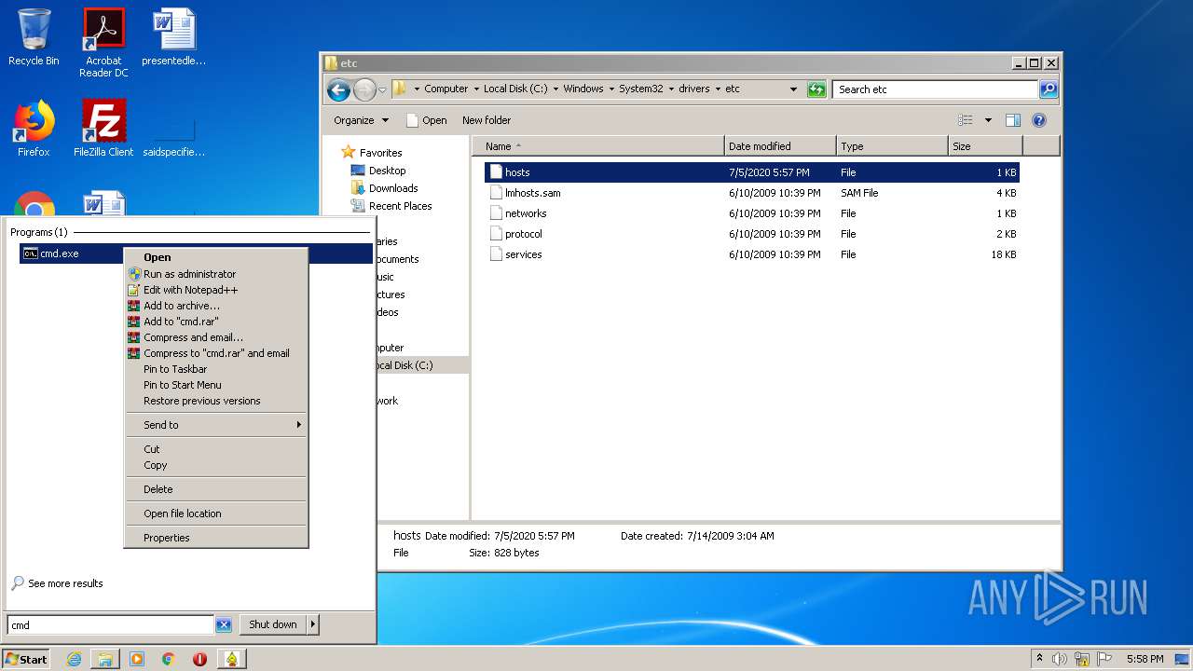Change view using the views icon
1193x671 pixels.
tap(966, 120)
